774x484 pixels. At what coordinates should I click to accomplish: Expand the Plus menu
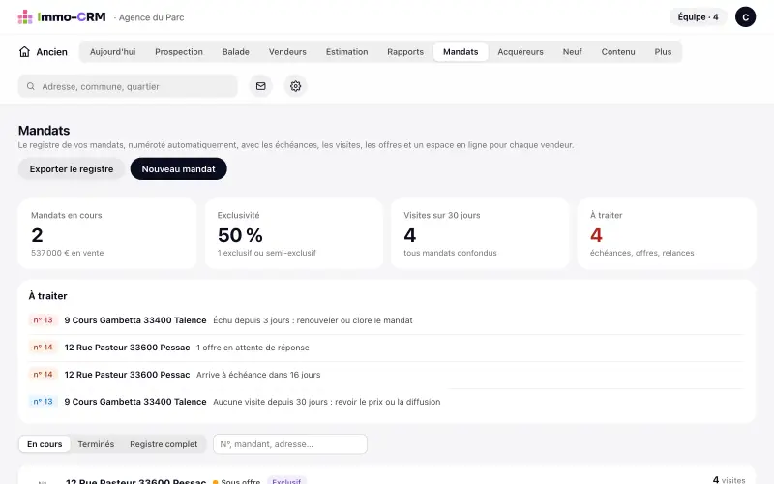coord(663,52)
